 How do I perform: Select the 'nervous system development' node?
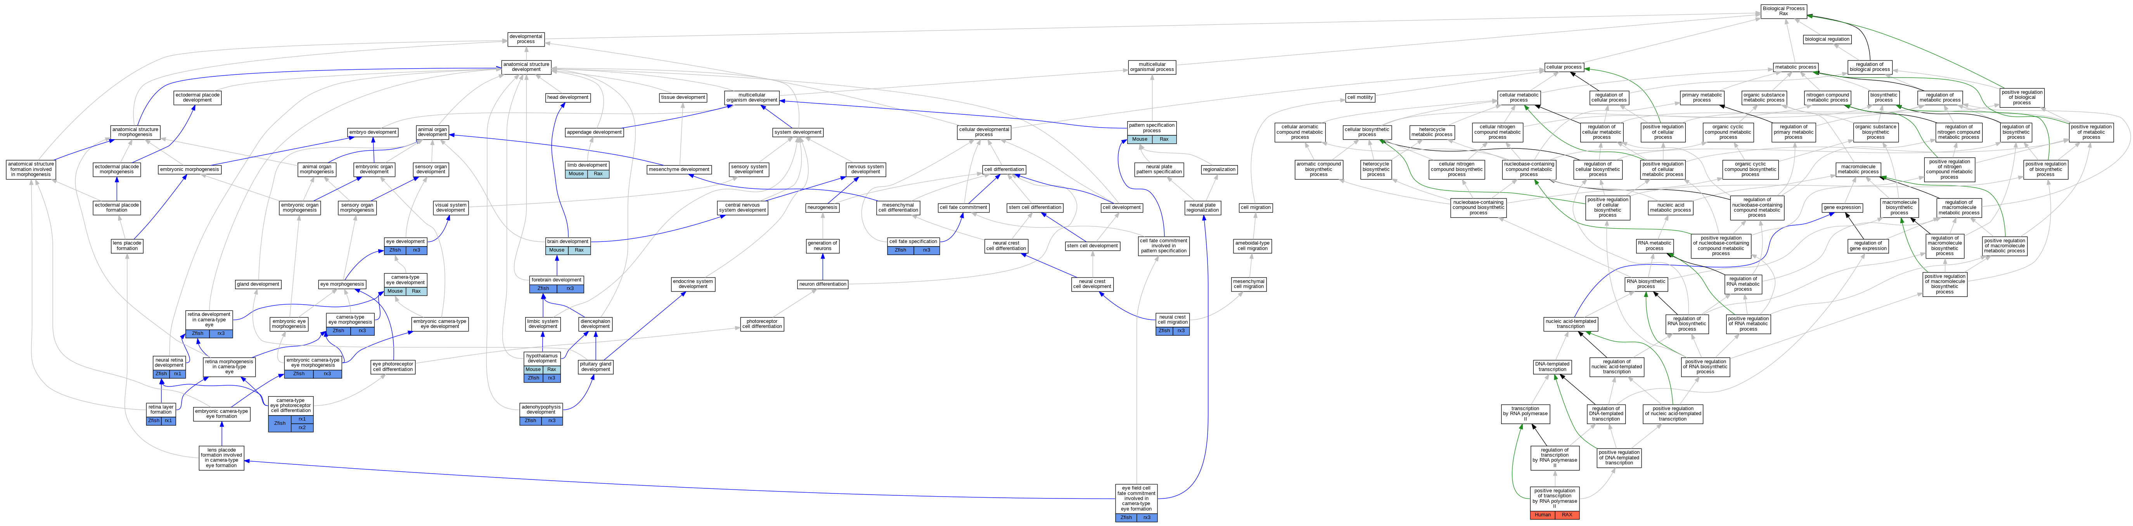coord(865,169)
